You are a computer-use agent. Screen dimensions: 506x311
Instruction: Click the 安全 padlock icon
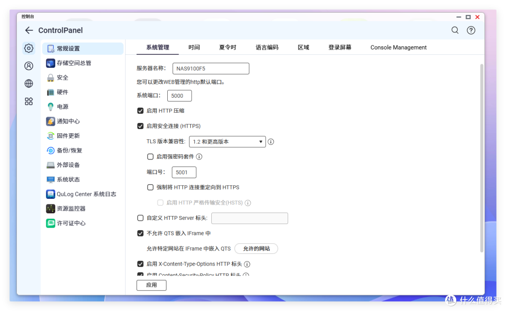tap(50, 78)
